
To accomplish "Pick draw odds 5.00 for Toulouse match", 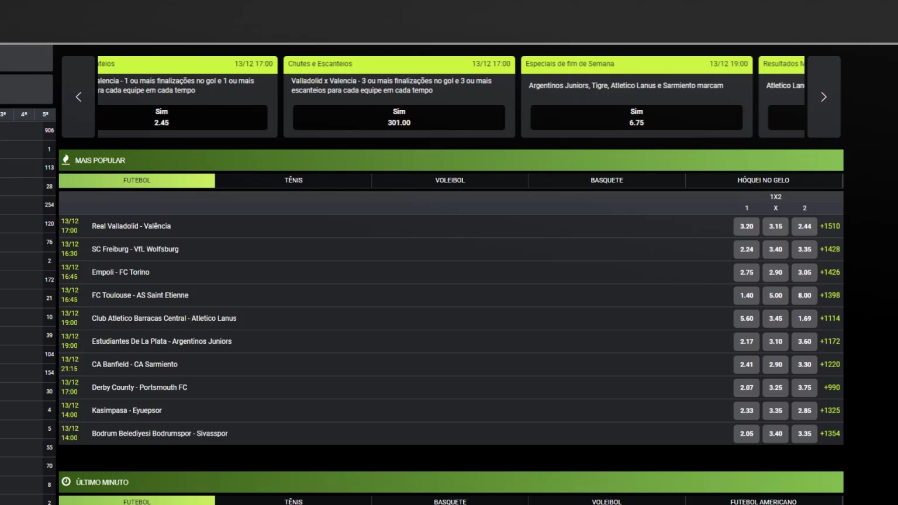I will (x=775, y=295).
